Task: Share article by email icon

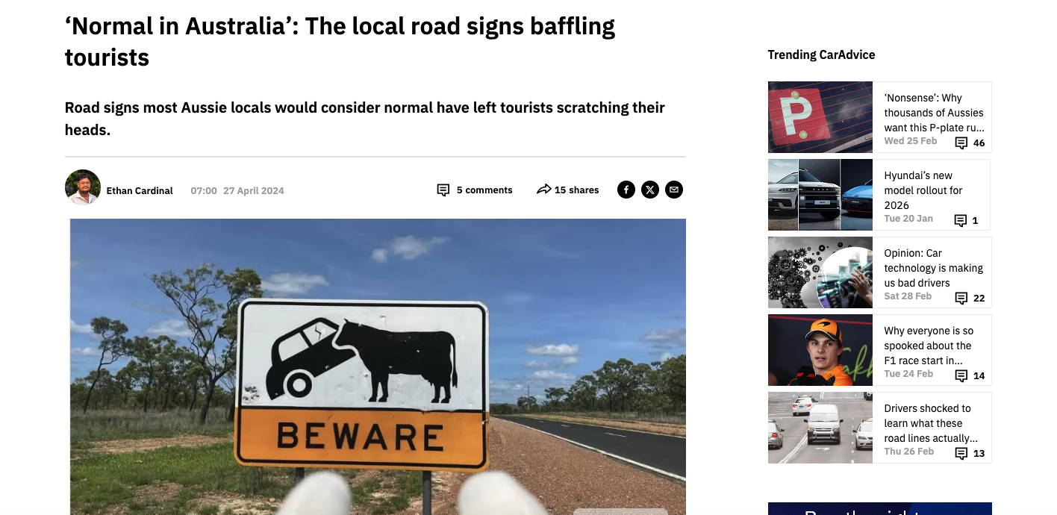Action: [x=674, y=190]
